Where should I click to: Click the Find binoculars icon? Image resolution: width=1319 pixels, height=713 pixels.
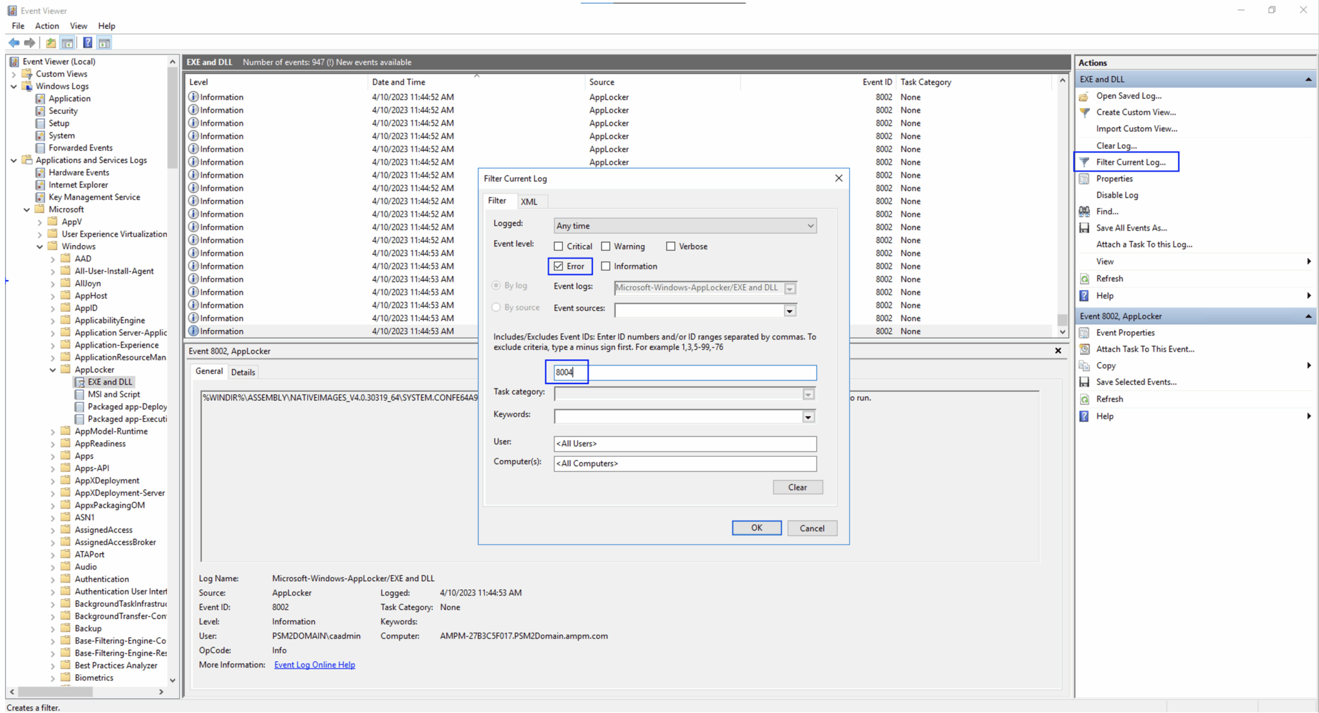tap(1085, 211)
